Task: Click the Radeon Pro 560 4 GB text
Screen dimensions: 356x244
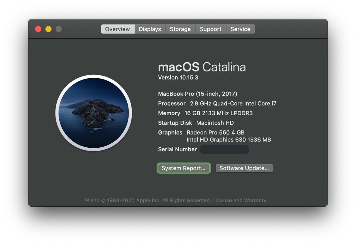Action: coord(216,133)
